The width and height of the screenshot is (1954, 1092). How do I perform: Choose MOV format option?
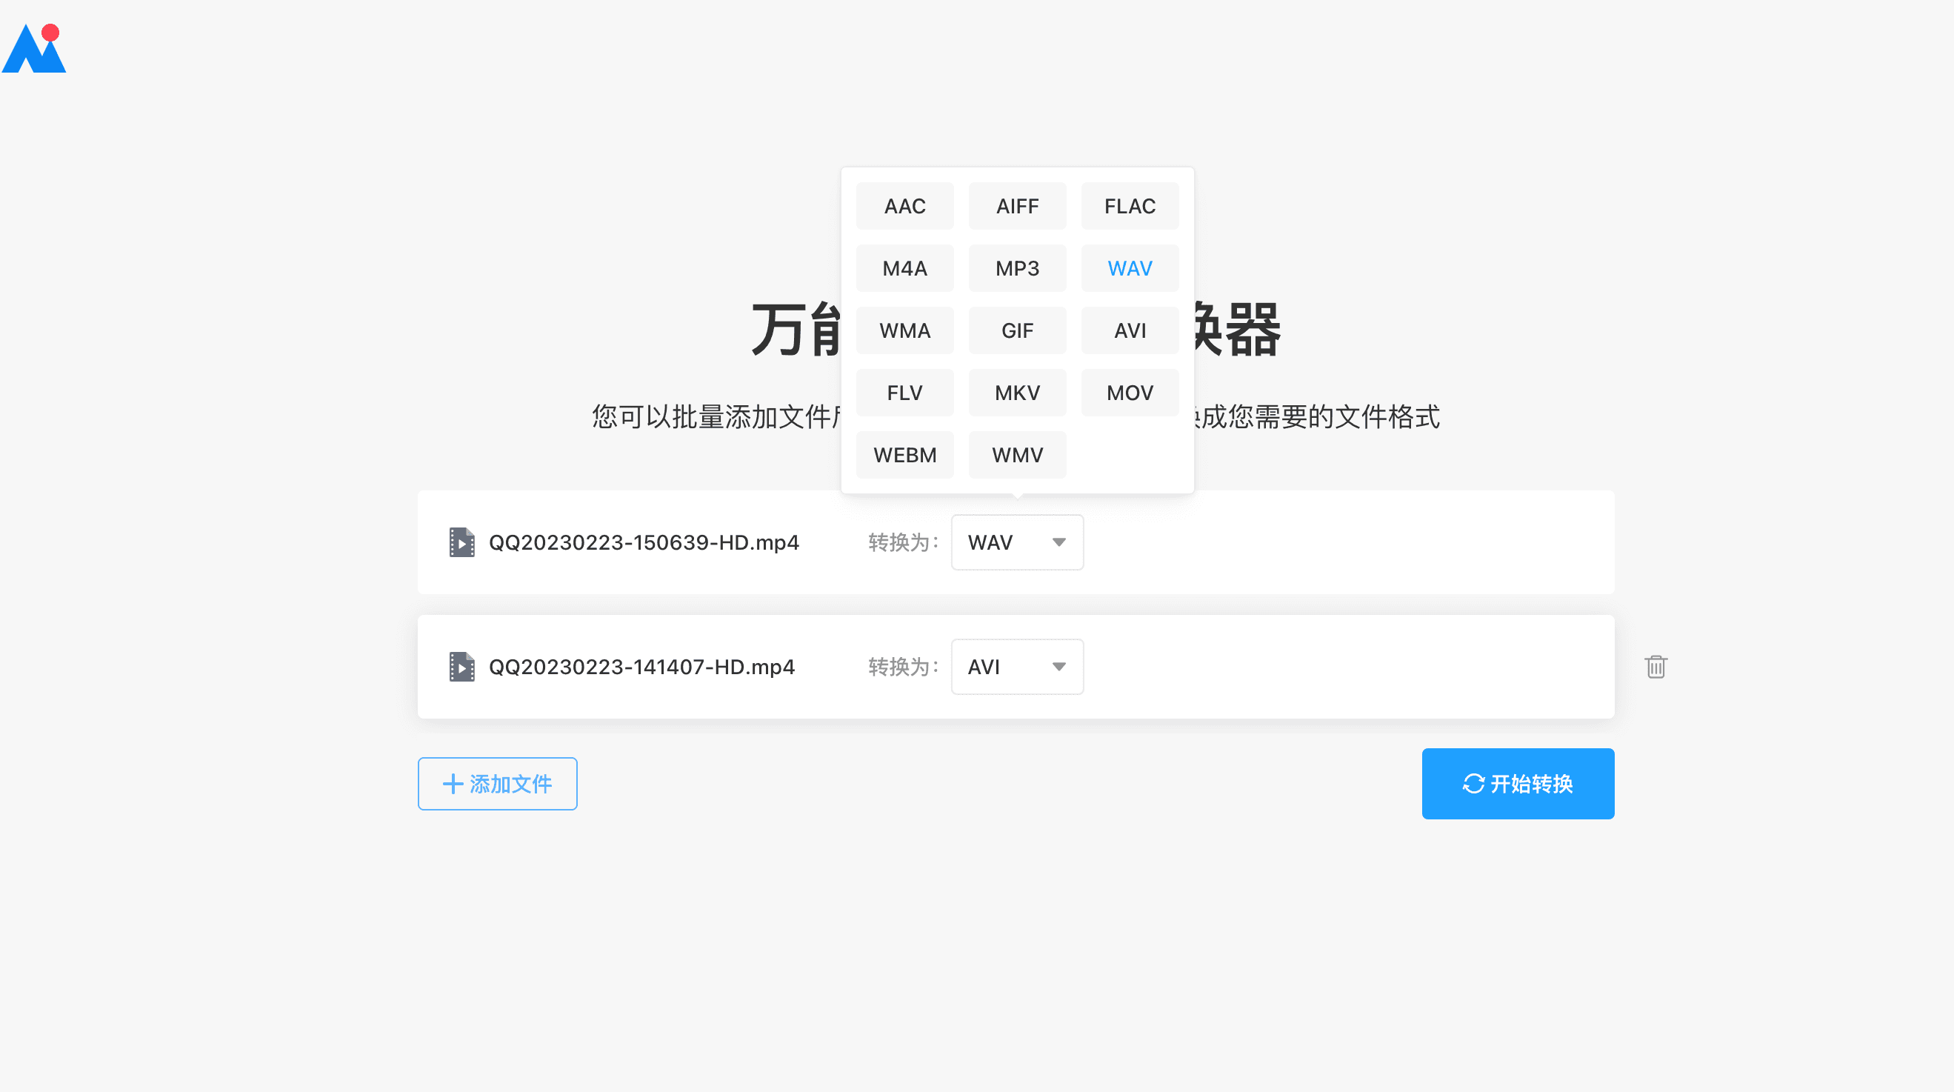[1129, 393]
